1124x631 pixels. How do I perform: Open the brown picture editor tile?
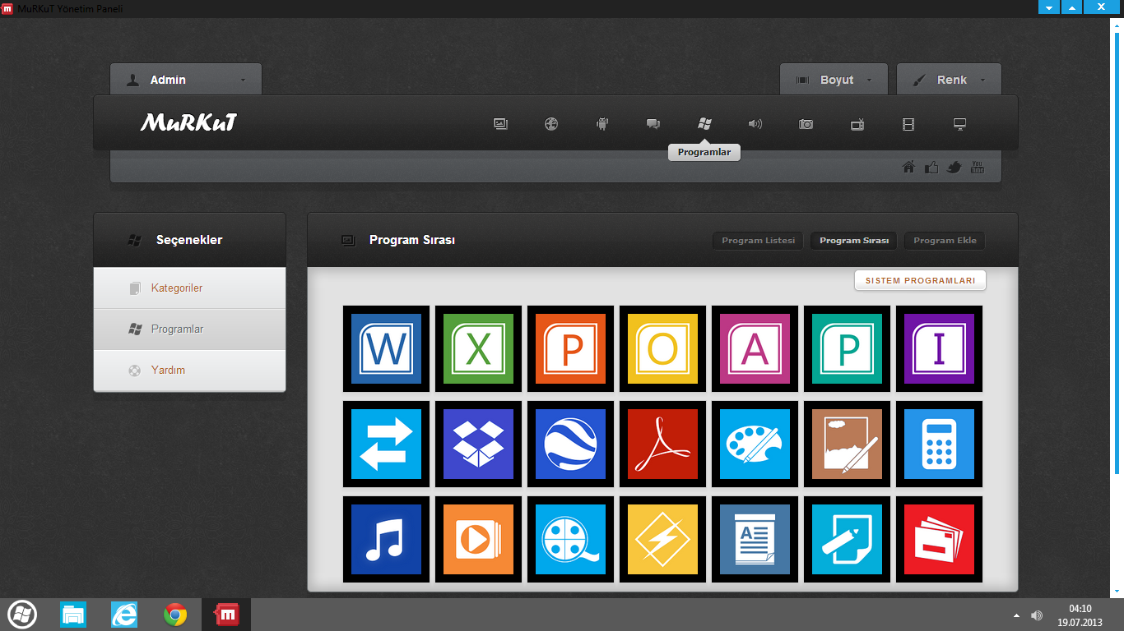(x=847, y=444)
